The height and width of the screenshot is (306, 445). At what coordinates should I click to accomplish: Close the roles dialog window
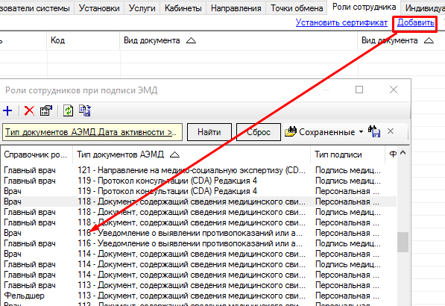[394, 90]
